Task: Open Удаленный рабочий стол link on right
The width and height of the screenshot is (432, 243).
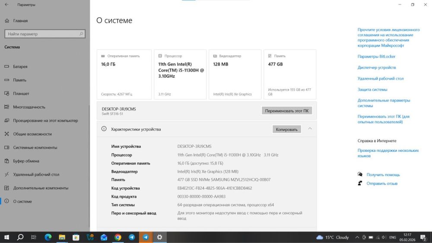Action: [381, 79]
